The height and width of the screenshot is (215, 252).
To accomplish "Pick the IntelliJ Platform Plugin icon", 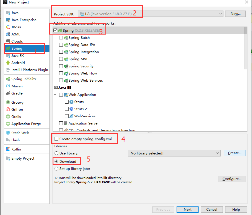I will click(8, 70).
